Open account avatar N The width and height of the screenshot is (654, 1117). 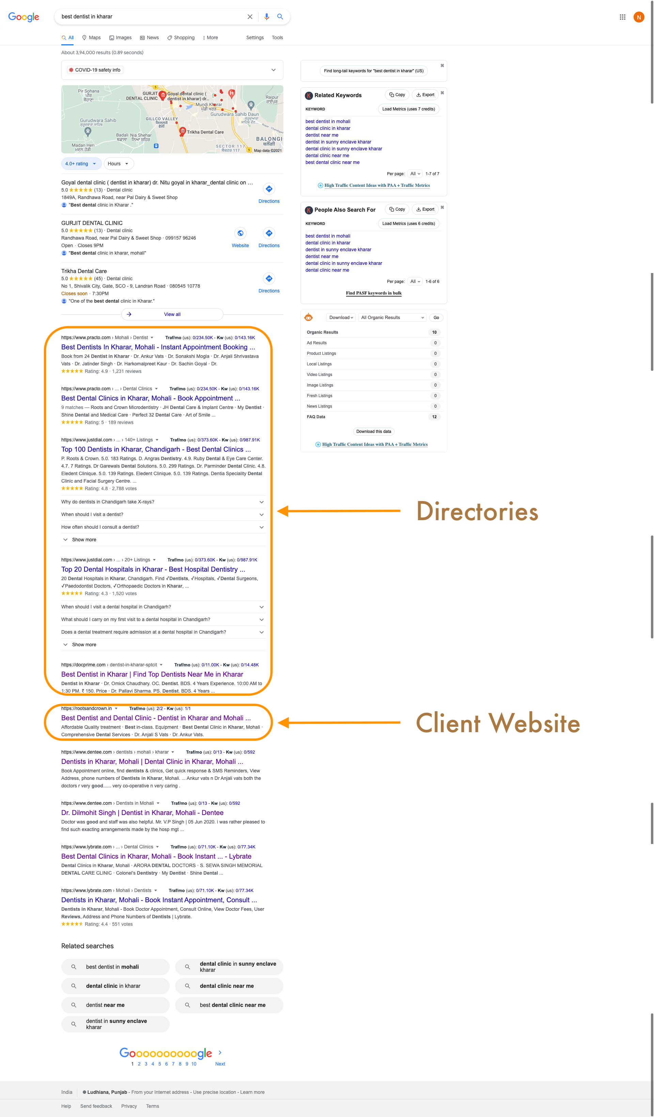(x=638, y=17)
